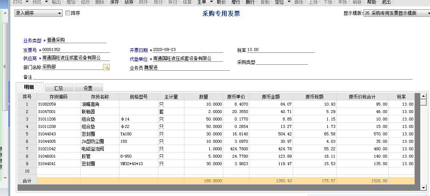Click the empty 采购类型 field

[x=282, y=62]
